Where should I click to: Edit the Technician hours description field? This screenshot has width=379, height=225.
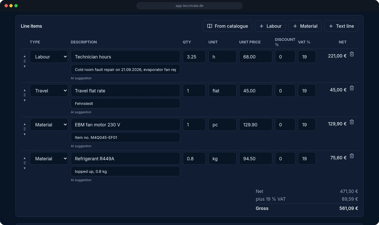pyautogui.click(x=125, y=57)
